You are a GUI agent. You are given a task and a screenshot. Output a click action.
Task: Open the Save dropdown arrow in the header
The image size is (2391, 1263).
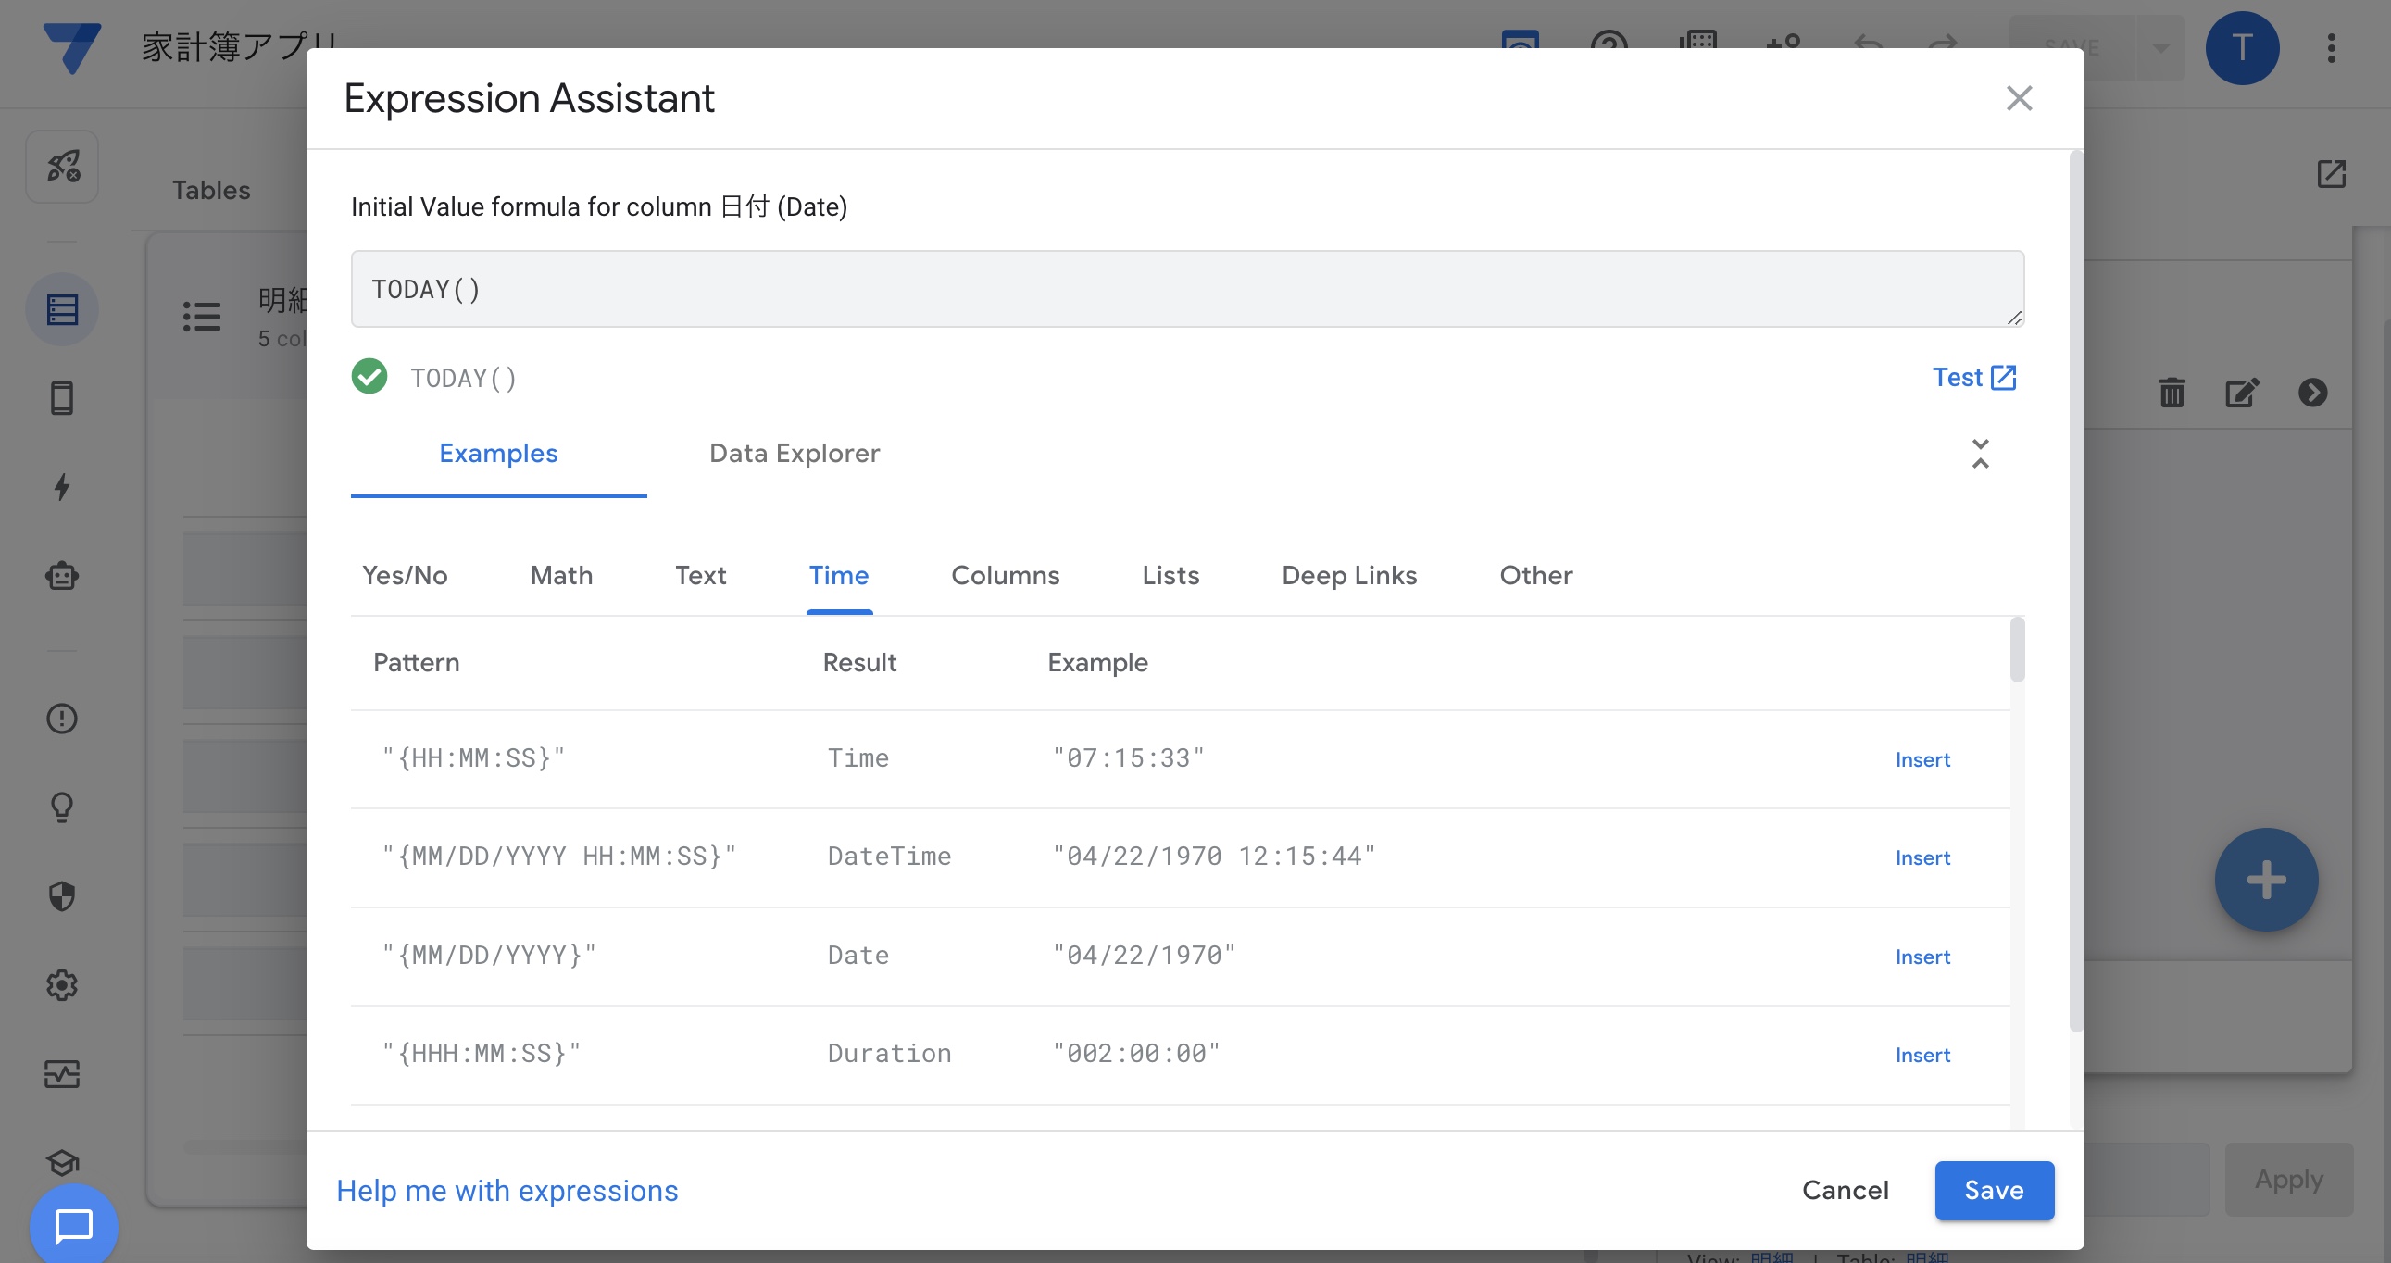tap(2159, 47)
